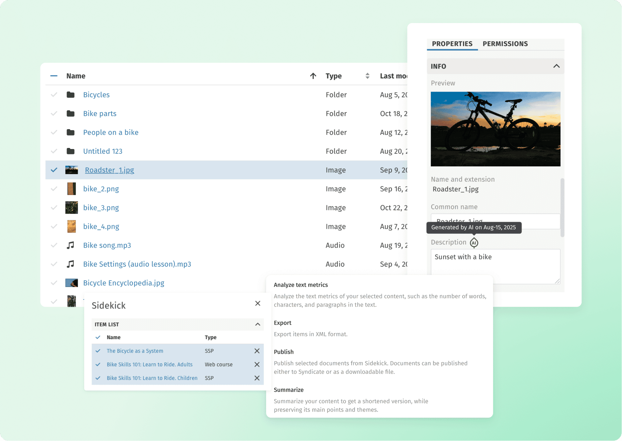
Task: Choose Summarize from the actions menu
Action: 288,390
